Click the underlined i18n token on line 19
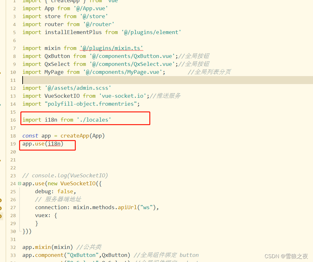 coord(54,144)
